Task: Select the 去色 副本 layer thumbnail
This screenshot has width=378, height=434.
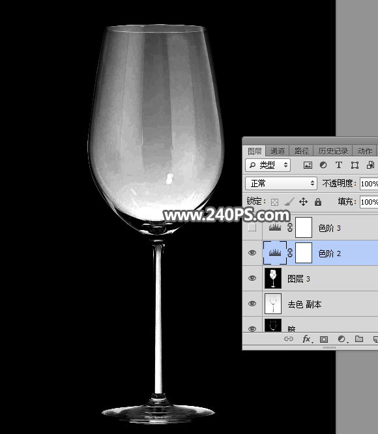Action: (273, 304)
